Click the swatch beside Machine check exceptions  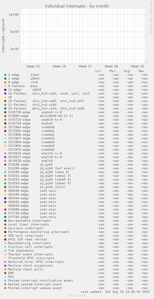click(5, 266)
